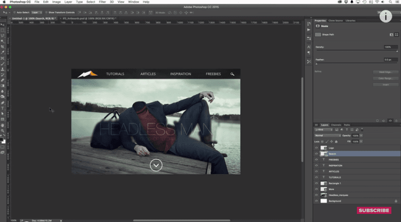Open the Opacity slider arrow in Layers

click(361, 136)
